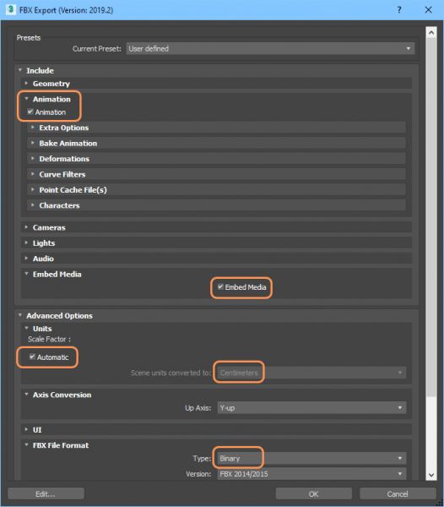Image resolution: width=444 pixels, height=507 pixels.
Task: Click the help question mark button
Action: [399, 9]
